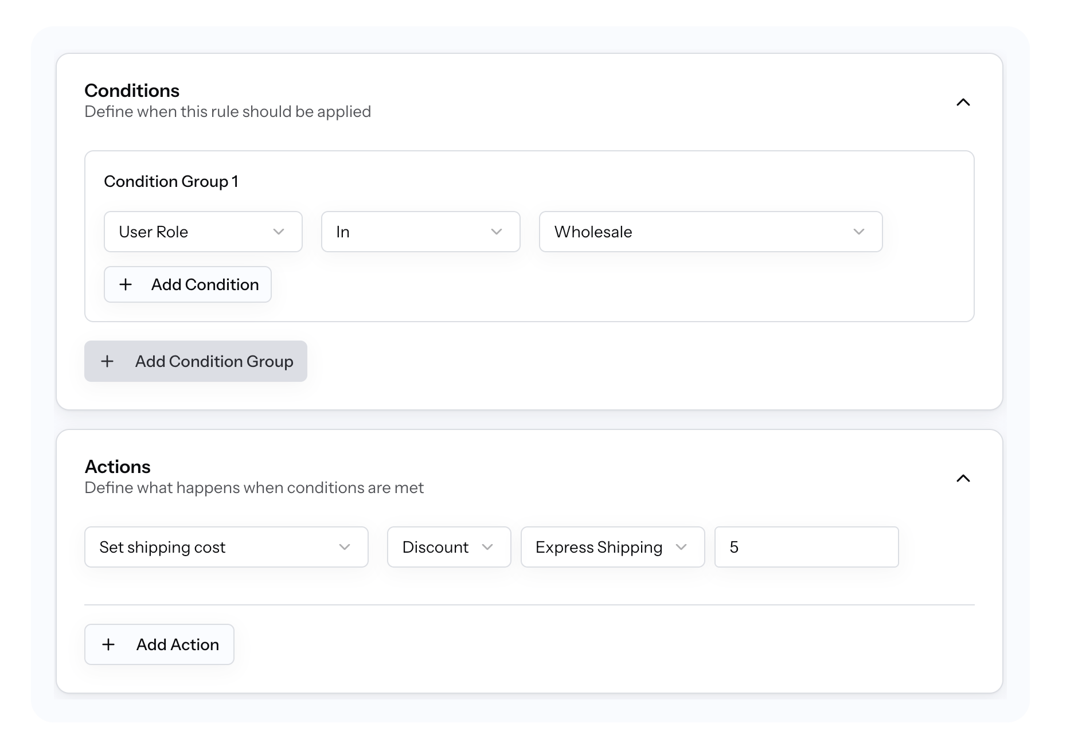Click the Add Condition Group button
This screenshot has height=731, width=1078.
(196, 361)
